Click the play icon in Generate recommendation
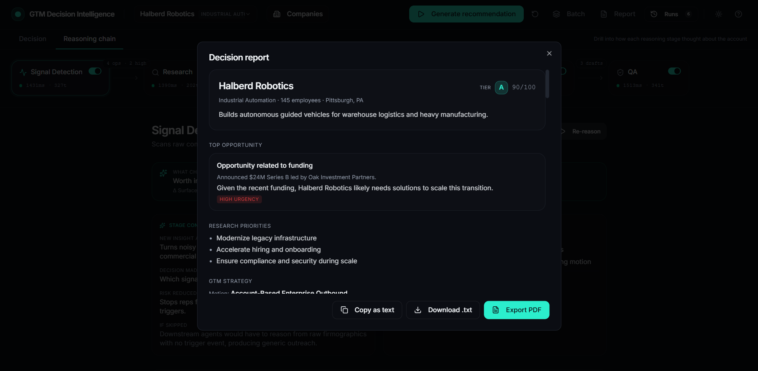The width and height of the screenshot is (758, 371). pos(421,14)
